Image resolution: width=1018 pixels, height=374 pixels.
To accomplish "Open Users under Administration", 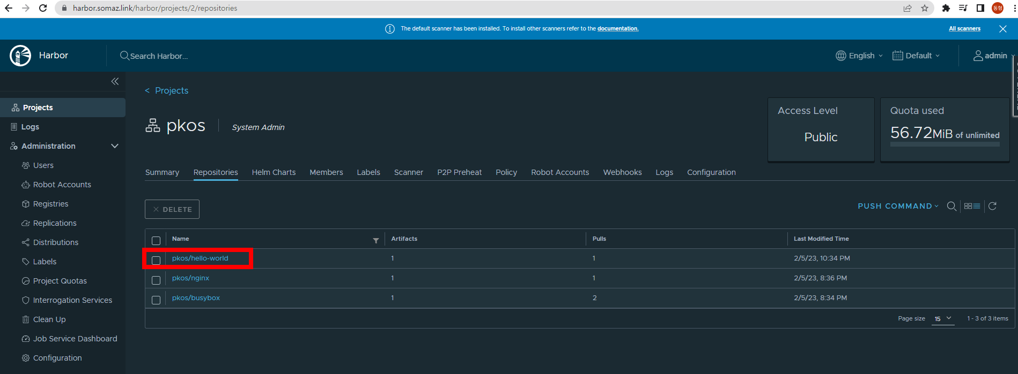I will [x=43, y=165].
